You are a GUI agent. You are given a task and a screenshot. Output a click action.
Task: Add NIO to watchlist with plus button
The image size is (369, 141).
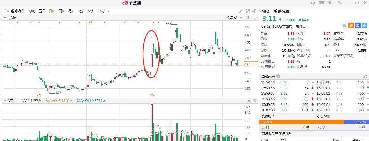365,25
